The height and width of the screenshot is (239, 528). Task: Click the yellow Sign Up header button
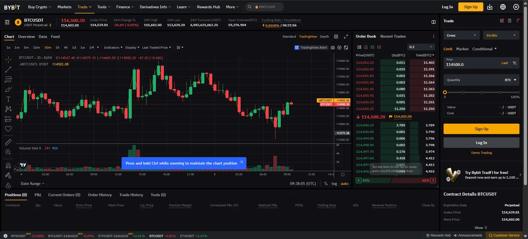coord(471,7)
